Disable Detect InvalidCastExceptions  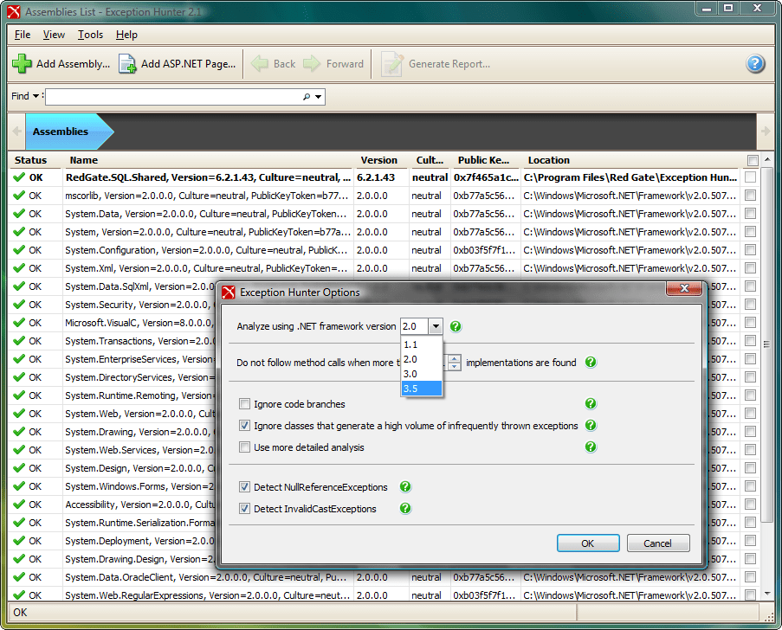244,509
